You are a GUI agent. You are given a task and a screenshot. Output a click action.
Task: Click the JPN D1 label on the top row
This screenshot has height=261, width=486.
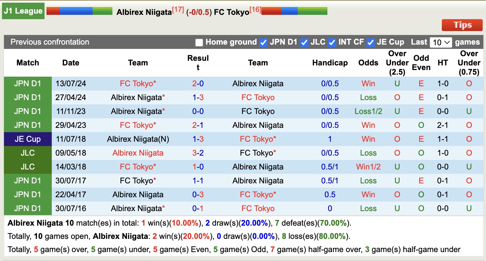tap(27, 84)
